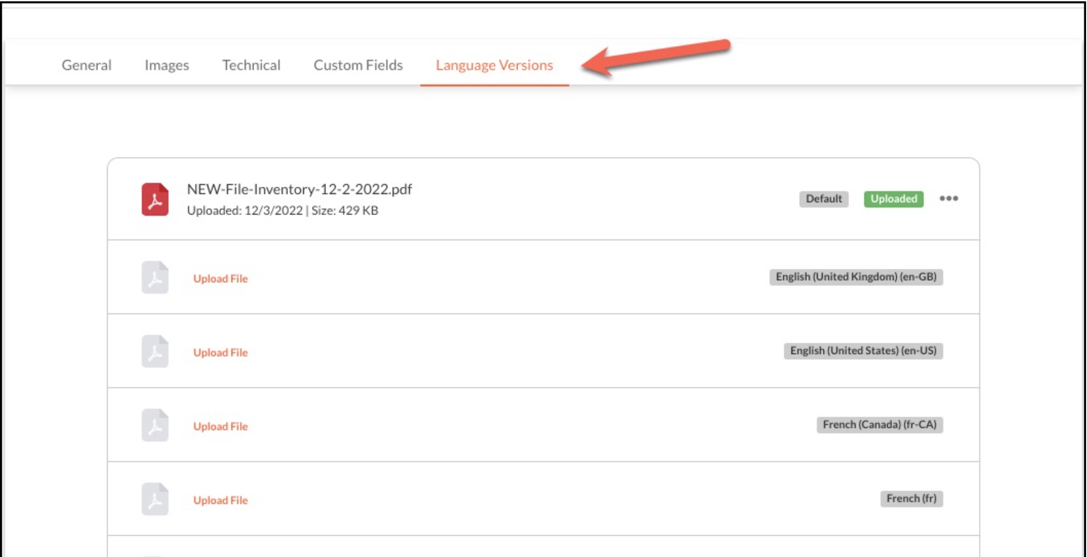Select the Custom Fields tab
Image resolution: width=1087 pixels, height=557 pixels.
(x=358, y=65)
